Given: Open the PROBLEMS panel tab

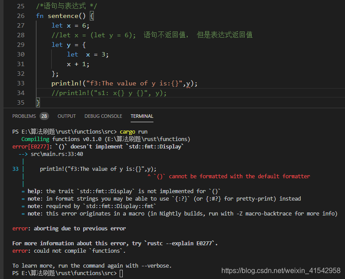Looking at the screenshot, I should click(x=24, y=116).
